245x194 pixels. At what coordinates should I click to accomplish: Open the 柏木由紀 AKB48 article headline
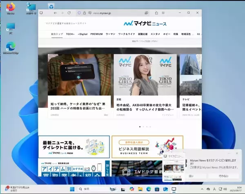[x=145, y=107]
